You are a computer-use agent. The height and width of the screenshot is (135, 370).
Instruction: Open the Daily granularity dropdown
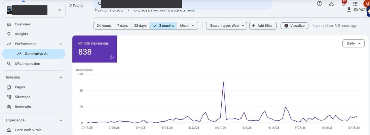tap(354, 43)
